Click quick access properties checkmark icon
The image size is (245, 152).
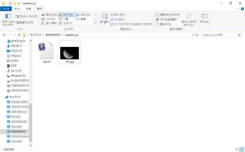coord(10,3)
